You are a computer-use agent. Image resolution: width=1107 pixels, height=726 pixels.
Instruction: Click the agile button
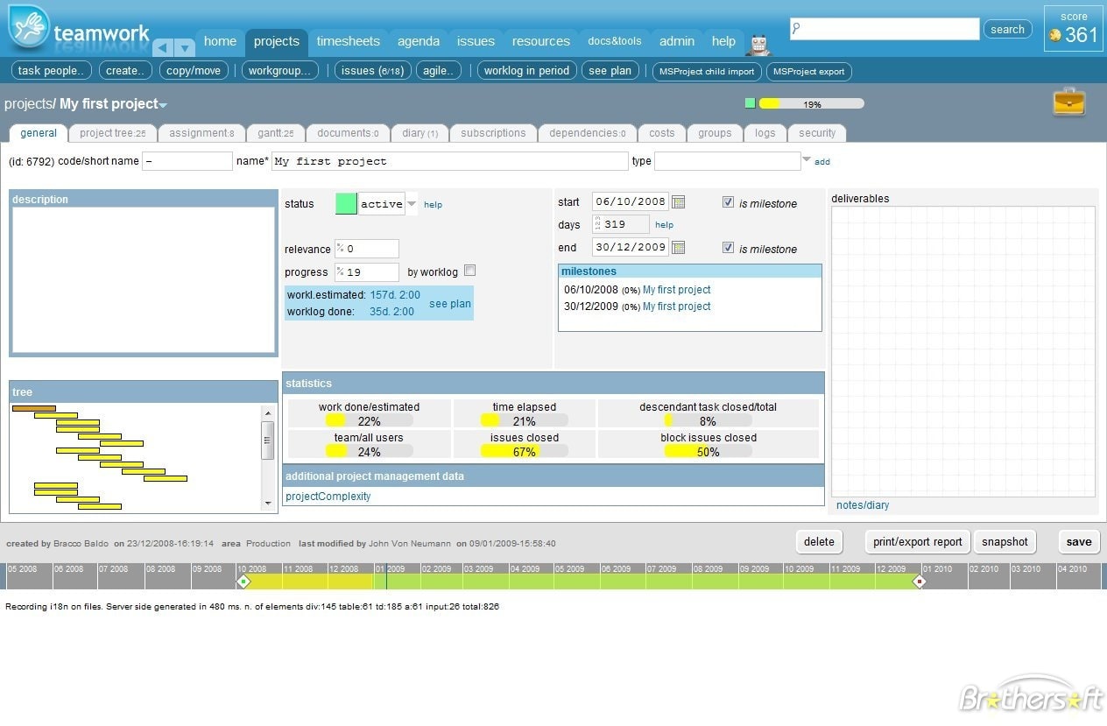click(439, 71)
